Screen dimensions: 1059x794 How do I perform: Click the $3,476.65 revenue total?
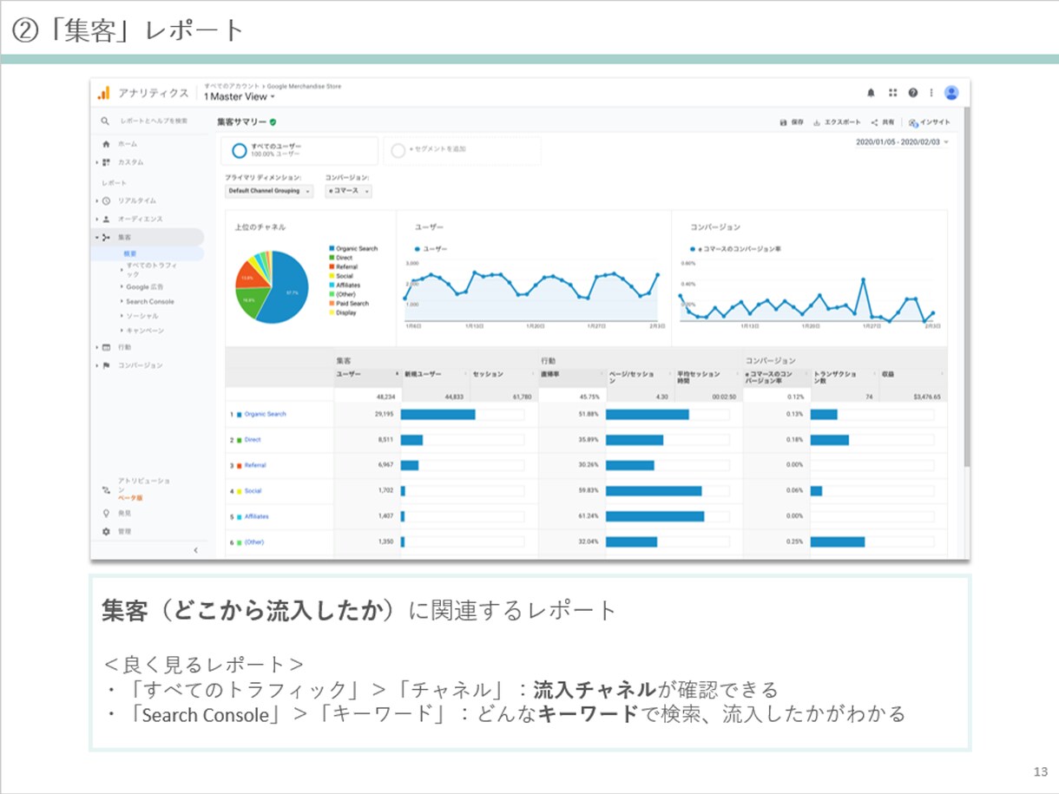coord(928,396)
